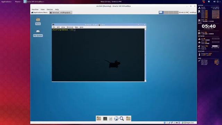Open the Terminal window's Help menu
The image size is (222, 125).
click(x=82, y=27)
